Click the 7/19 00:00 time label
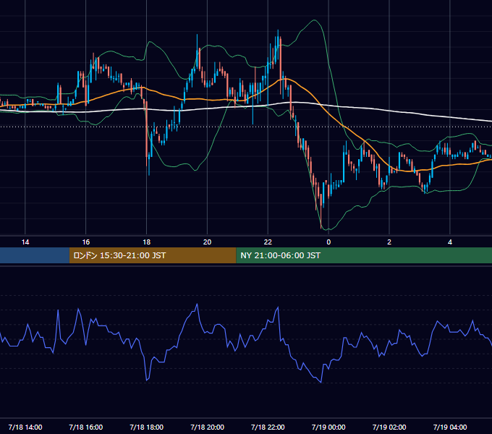The width and height of the screenshot is (492, 434). click(328, 427)
